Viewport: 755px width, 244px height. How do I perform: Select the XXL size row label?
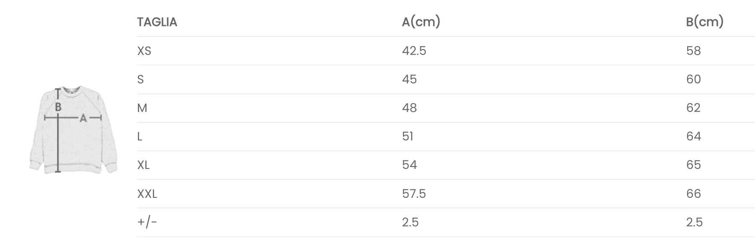click(147, 194)
